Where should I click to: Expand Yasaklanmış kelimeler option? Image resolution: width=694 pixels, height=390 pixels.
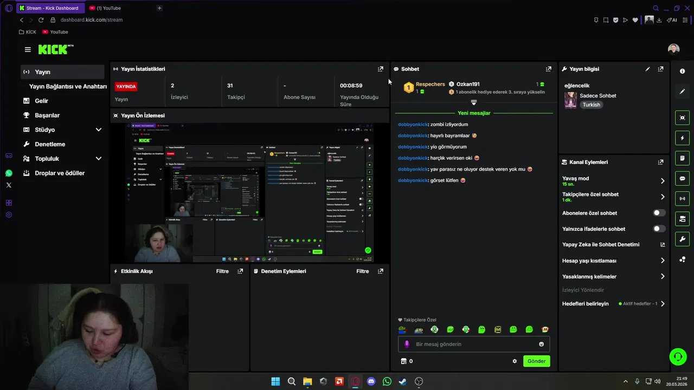click(x=662, y=276)
